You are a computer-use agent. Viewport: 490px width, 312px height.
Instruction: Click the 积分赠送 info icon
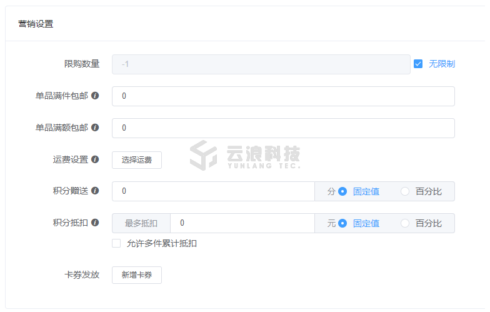pyautogui.click(x=95, y=191)
